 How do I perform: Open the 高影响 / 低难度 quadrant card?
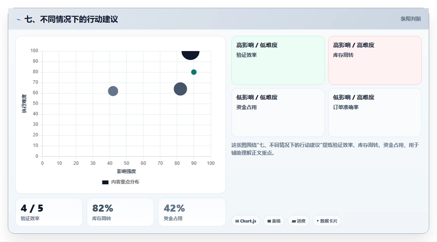click(x=278, y=60)
